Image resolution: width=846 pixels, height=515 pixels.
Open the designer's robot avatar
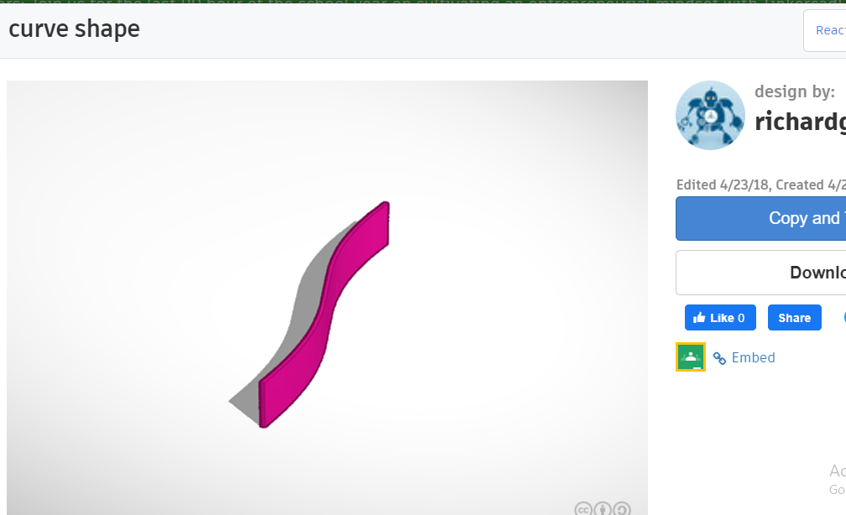[x=710, y=116]
